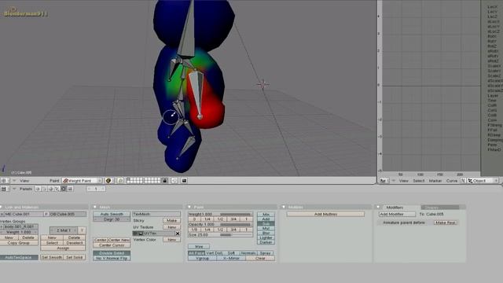Adjust the Opacity slider

(220, 224)
